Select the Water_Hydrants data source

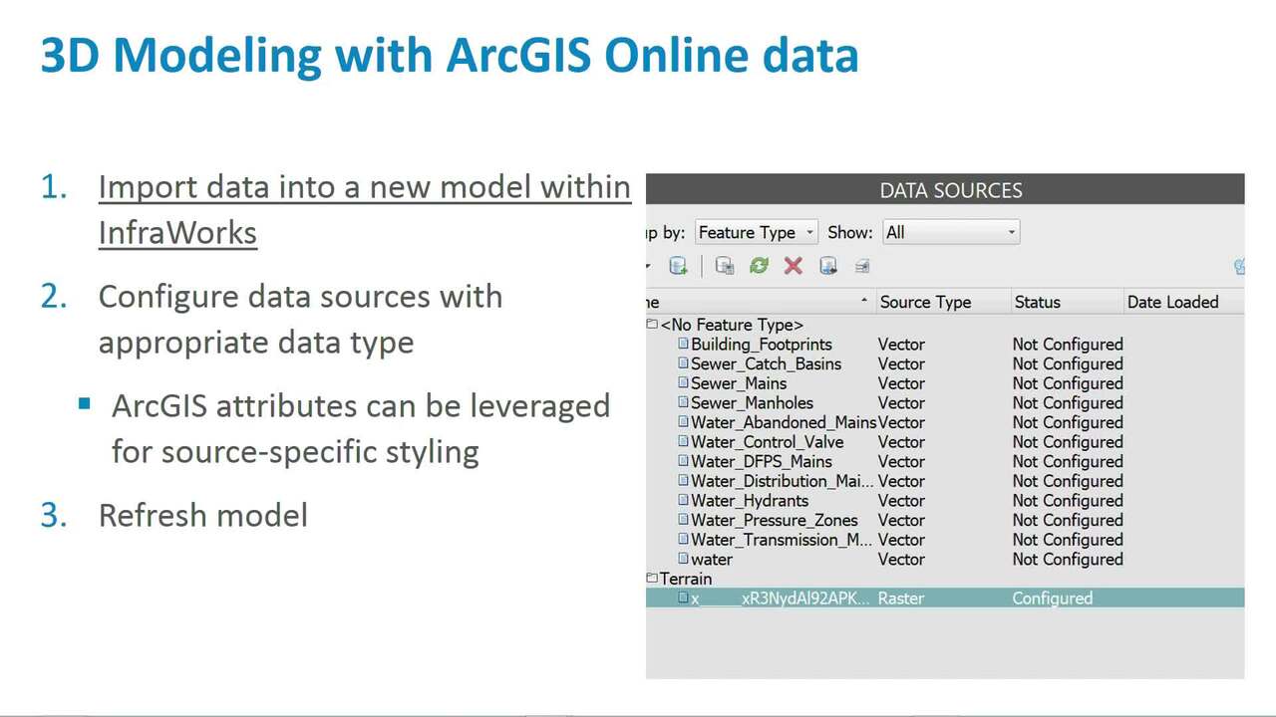click(750, 501)
